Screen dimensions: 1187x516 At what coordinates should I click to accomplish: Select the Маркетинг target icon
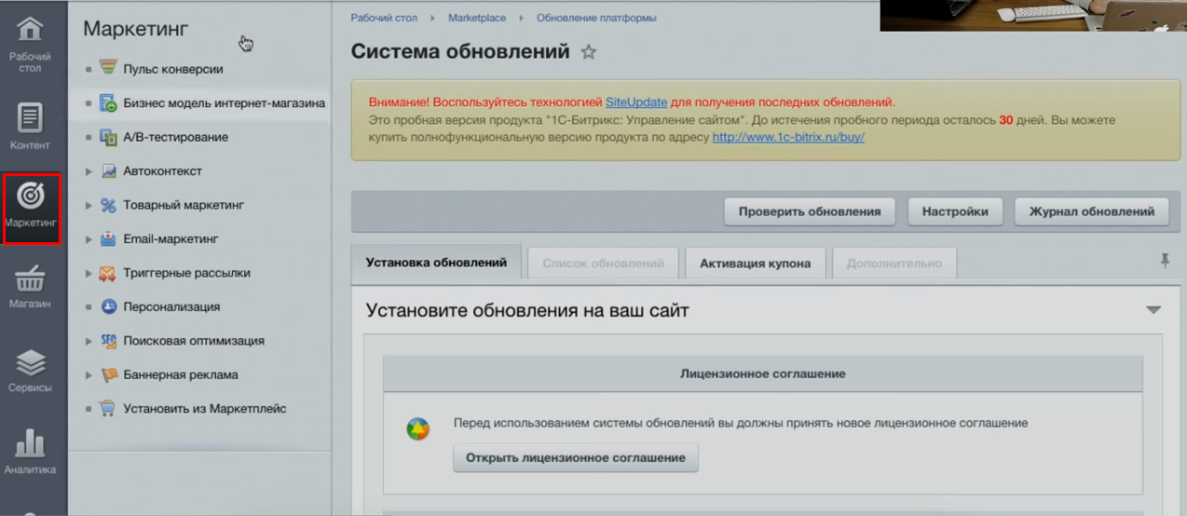(x=31, y=196)
